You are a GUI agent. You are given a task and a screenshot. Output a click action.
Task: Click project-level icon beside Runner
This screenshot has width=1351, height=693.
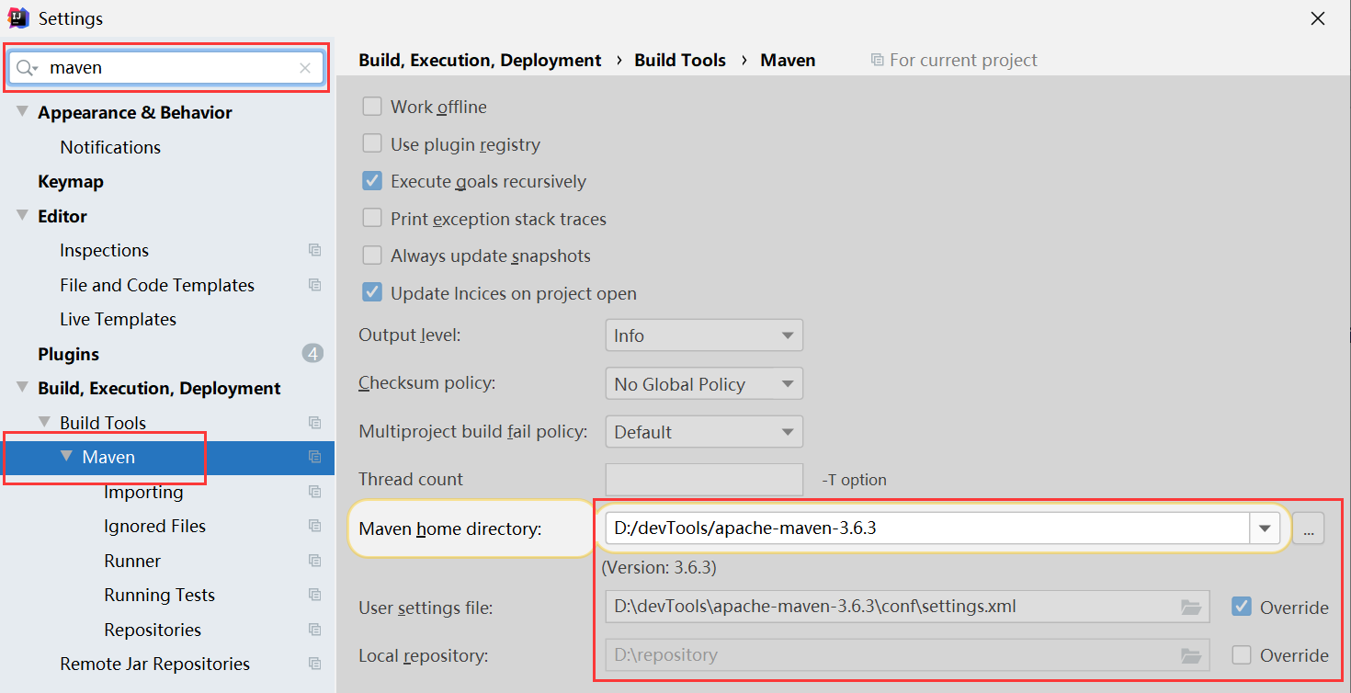pyautogui.click(x=315, y=561)
